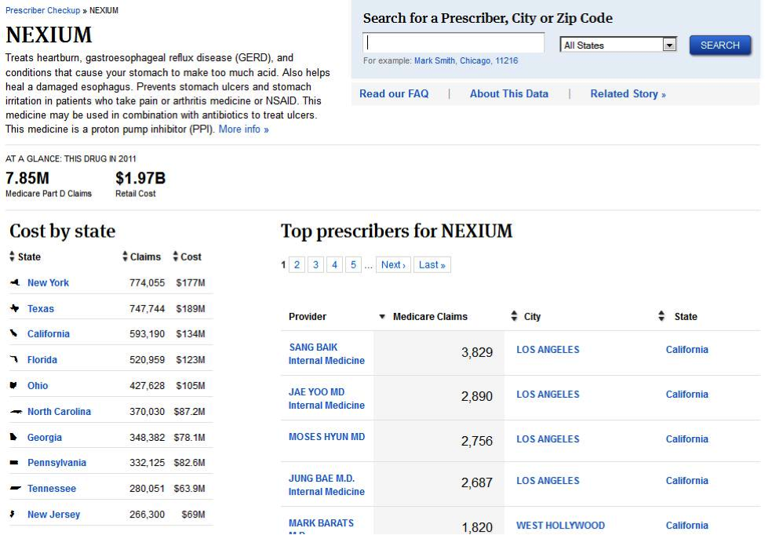Viewport: 765px width, 535px height.
Task: Click the California state shape icon
Action: click(x=13, y=333)
